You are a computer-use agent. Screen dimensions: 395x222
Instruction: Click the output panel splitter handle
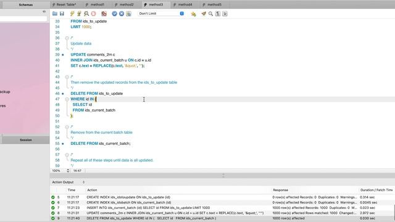[x=223, y=175]
